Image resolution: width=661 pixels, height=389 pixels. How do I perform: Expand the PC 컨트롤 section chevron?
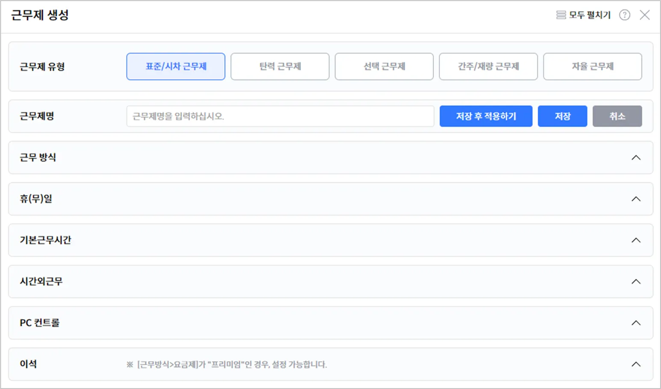636,323
